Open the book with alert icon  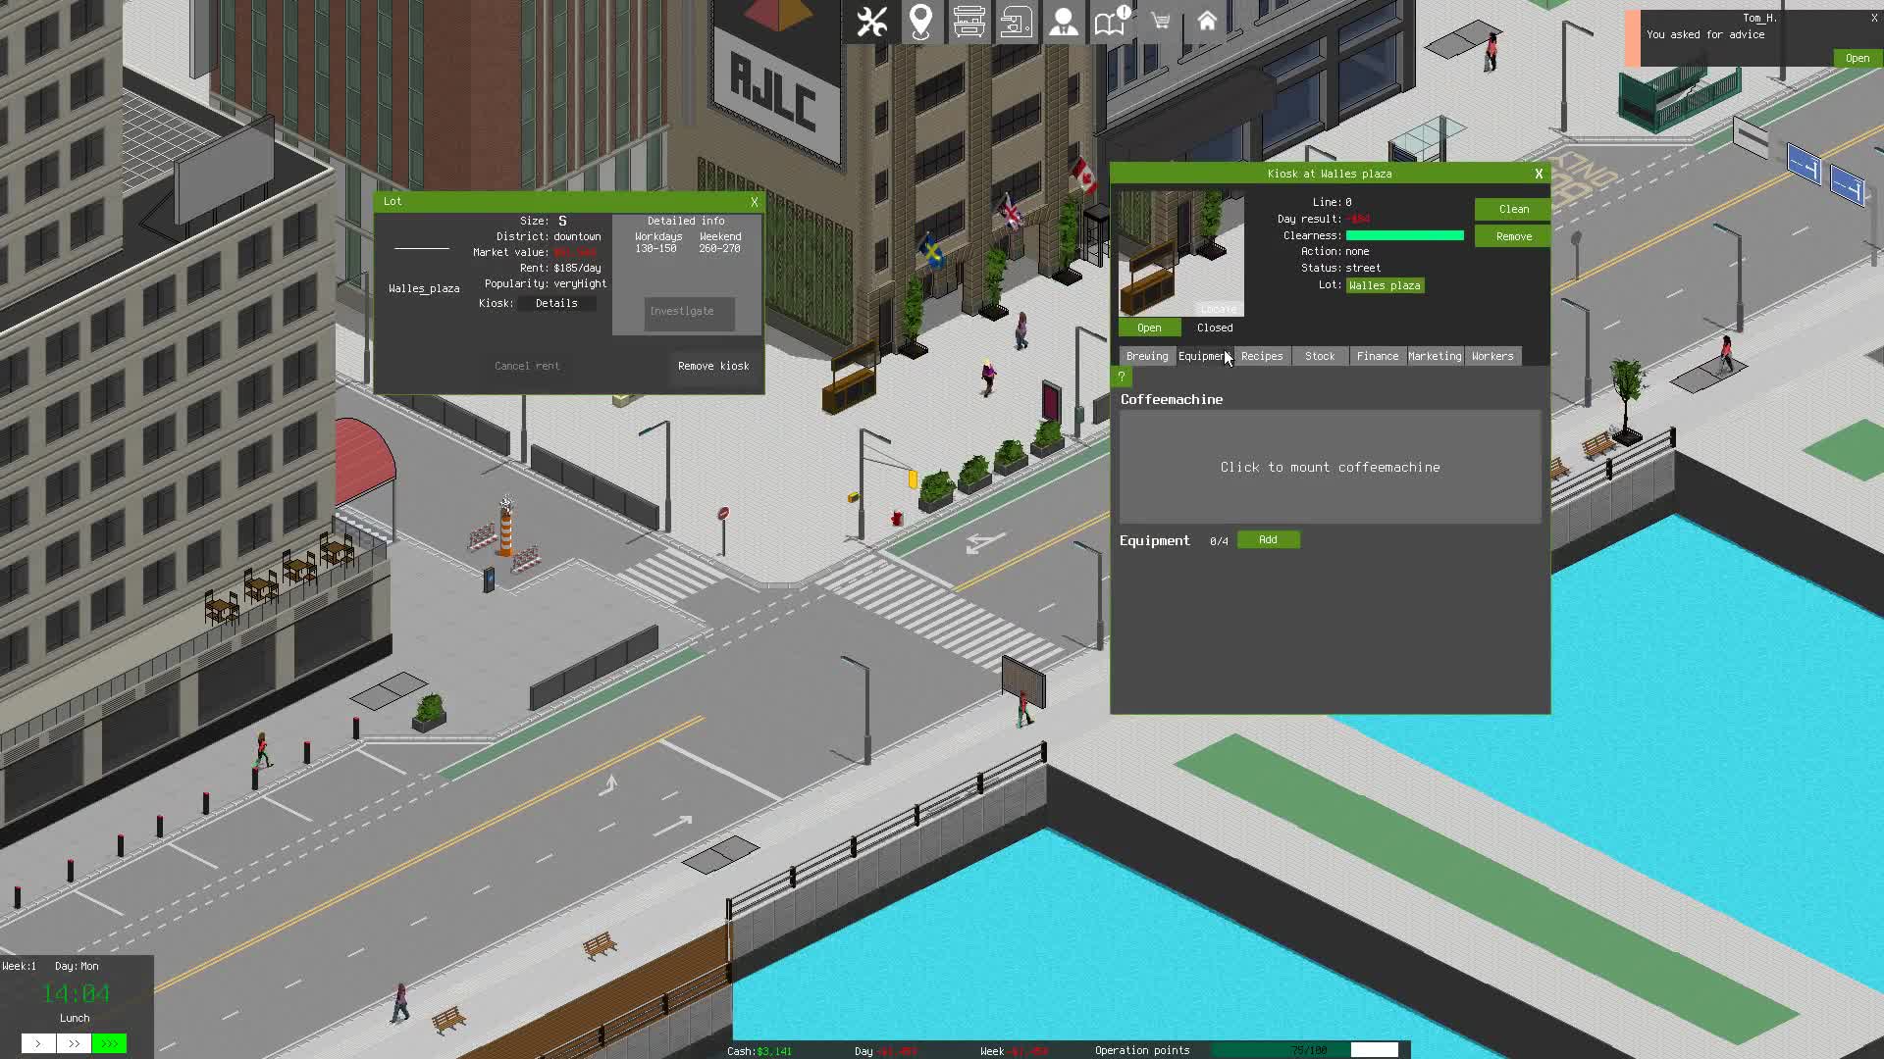1111,22
